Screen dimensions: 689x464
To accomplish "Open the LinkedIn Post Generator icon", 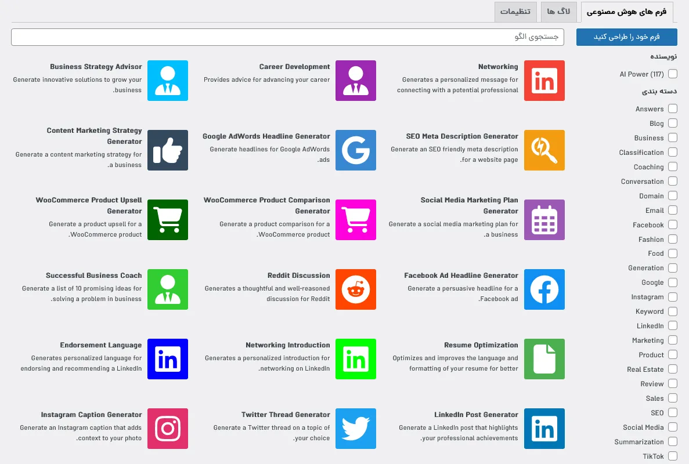I will tap(544, 429).
